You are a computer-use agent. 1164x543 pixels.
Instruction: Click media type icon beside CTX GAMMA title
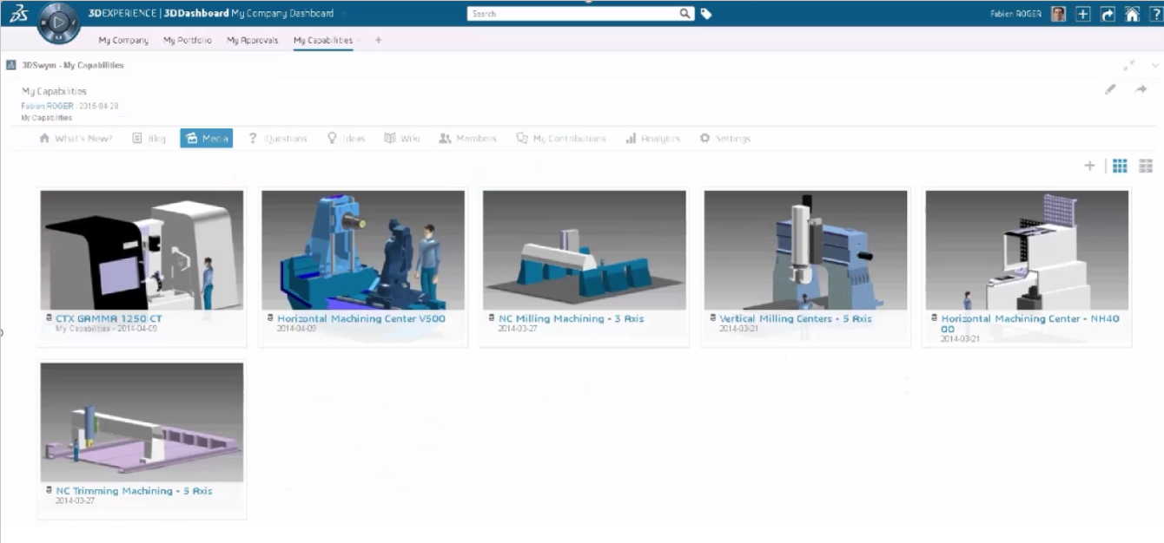coord(48,318)
